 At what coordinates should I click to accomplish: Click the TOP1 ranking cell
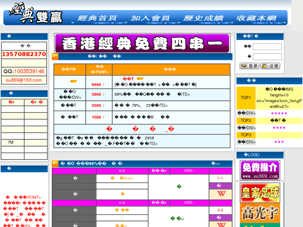coord(246,98)
